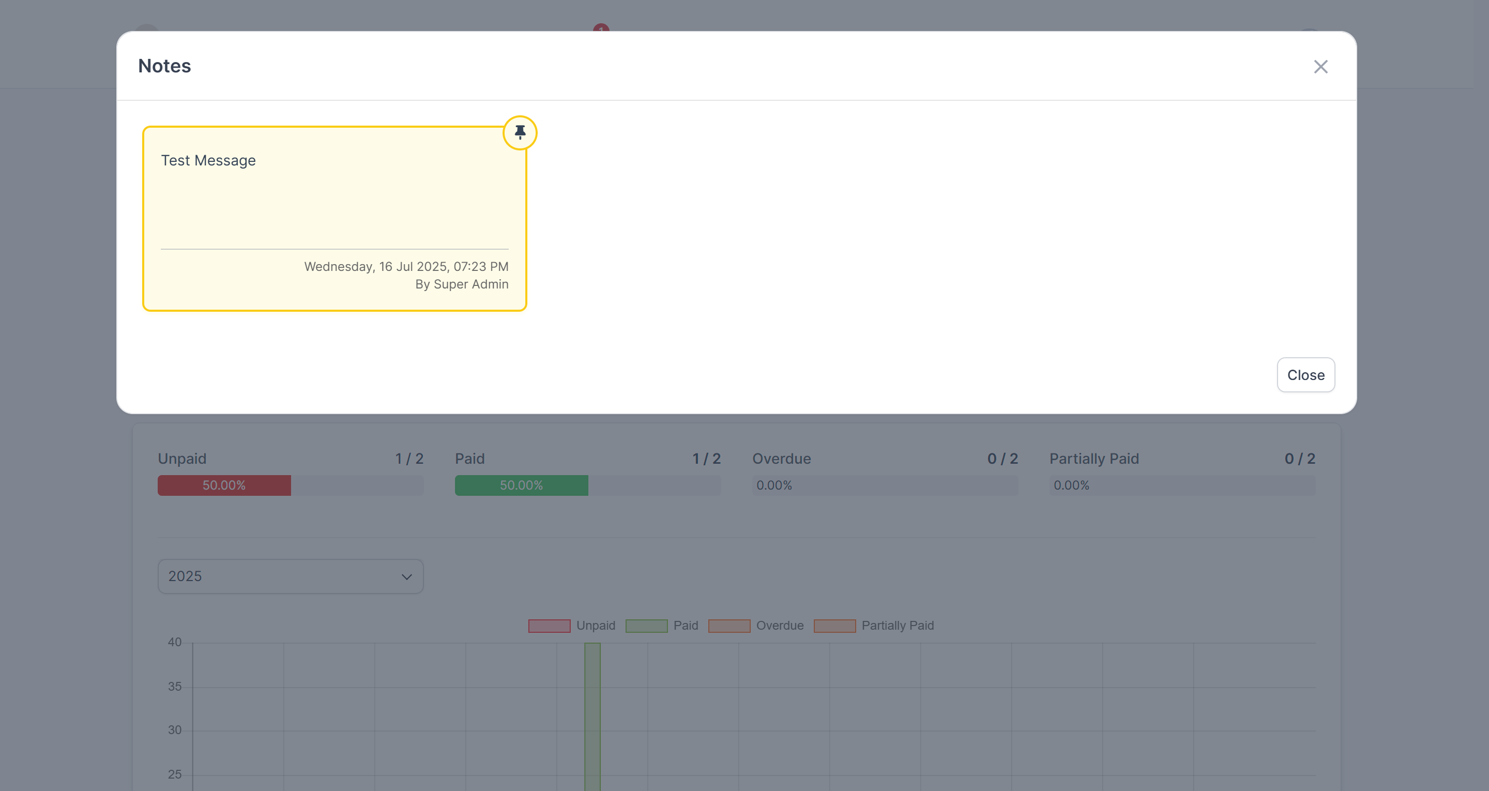Screen dimensions: 1489x791
Task: Click the green Paid 50.00% progress bar
Action: (521, 485)
